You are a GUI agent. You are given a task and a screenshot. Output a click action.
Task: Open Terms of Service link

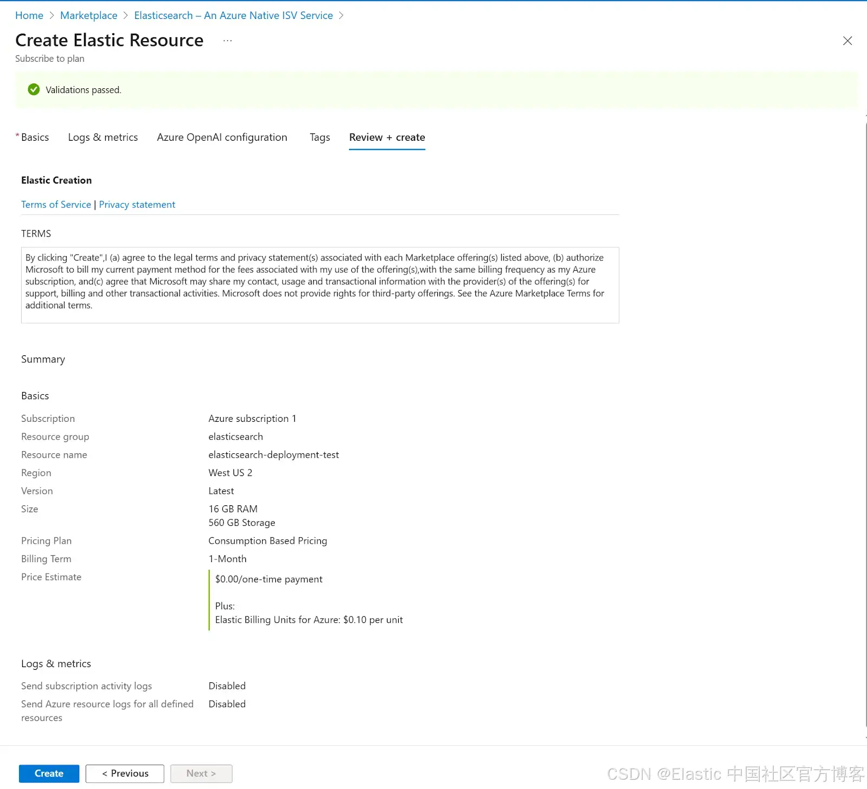point(56,204)
